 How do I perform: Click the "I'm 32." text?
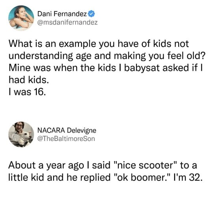tap(188, 177)
